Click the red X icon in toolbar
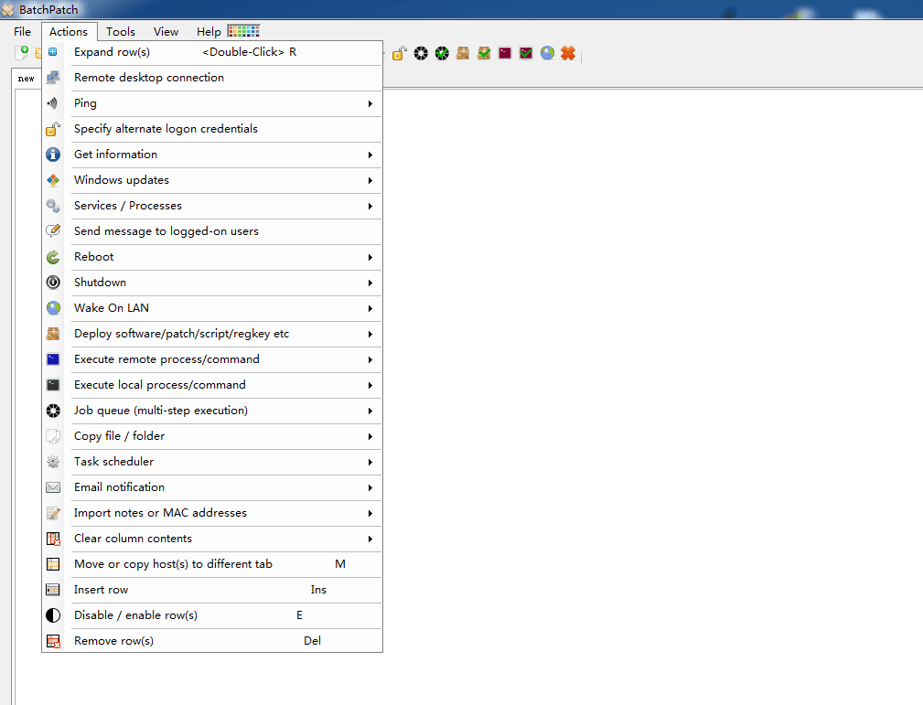Image resolution: width=923 pixels, height=705 pixels. (568, 54)
